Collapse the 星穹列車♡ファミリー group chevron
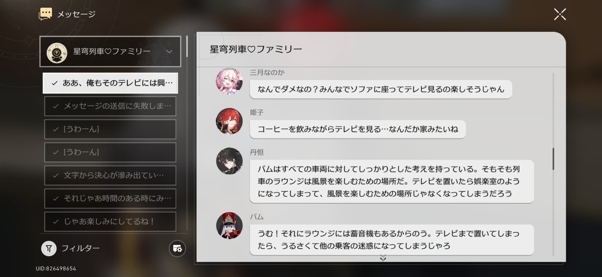 [x=169, y=52]
